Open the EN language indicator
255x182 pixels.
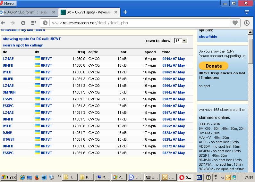(x=199, y=178)
